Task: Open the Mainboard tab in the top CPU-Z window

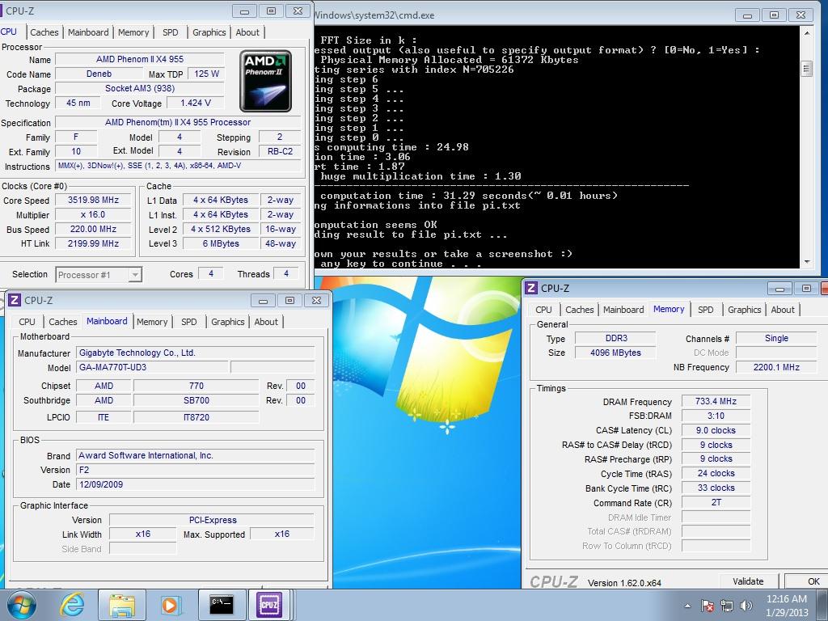Action: tap(88, 32)
